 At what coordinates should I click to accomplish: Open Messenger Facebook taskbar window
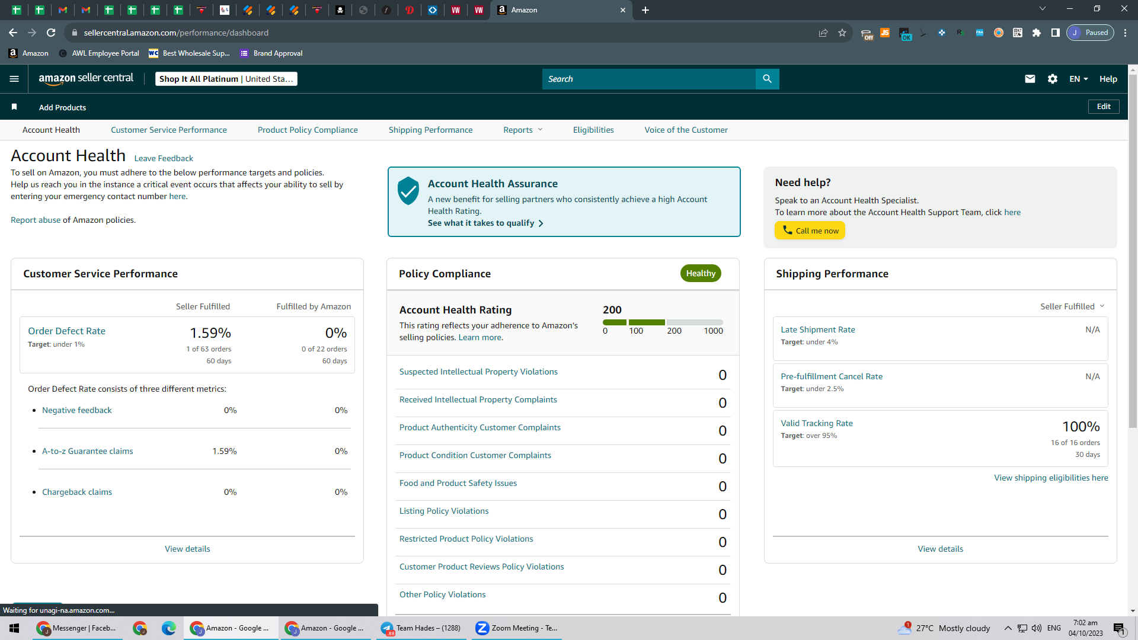(77, 628)
